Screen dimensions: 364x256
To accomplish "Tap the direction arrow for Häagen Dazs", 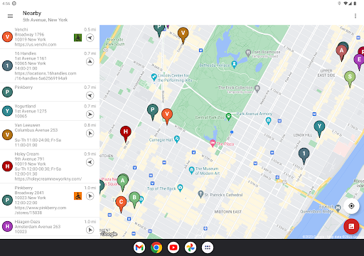I will (90, 230).
